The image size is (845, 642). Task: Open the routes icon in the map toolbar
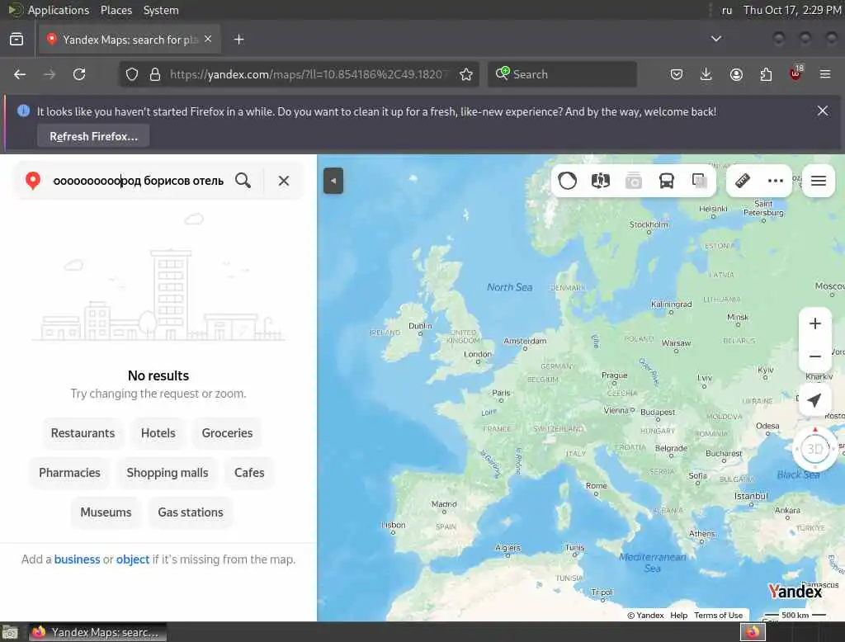(x=601, y=181)
